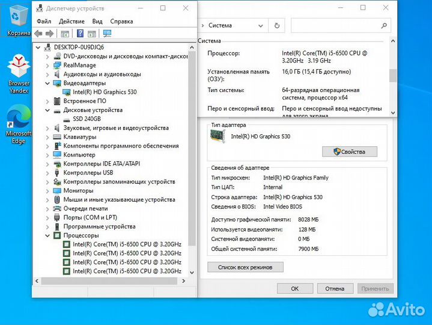
Task: Select Звуковые, игровые и видеоустройства category
Action: point(116,128)
